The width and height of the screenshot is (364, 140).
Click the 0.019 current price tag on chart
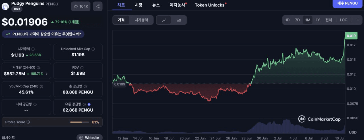pos(351,36)
